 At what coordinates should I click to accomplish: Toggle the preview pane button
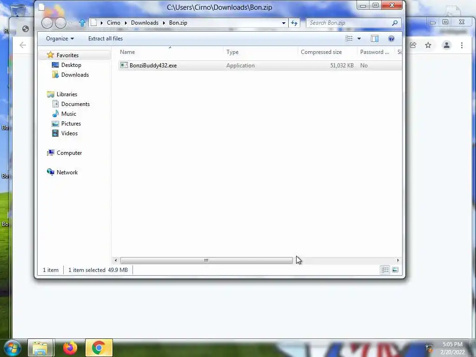click(x=375, y=39)
